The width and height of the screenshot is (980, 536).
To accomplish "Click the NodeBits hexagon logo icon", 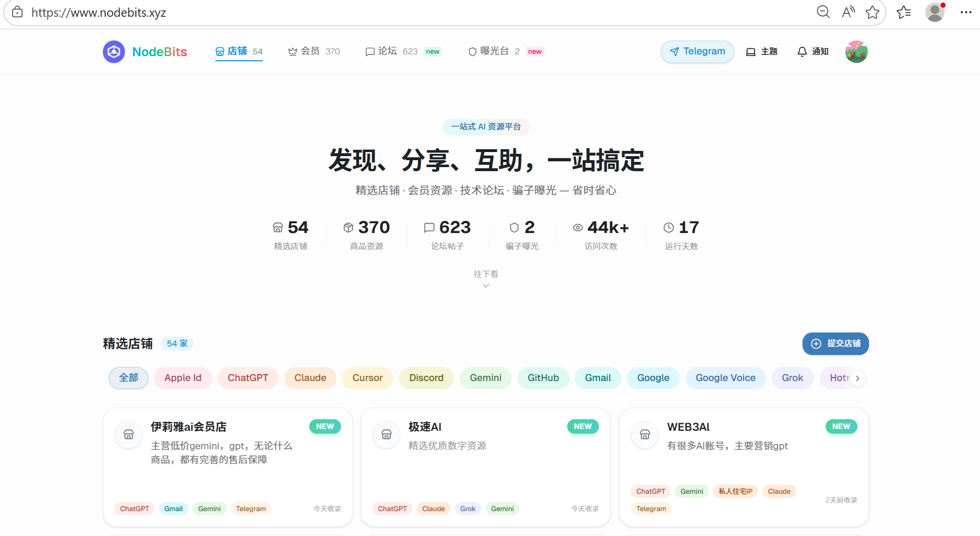I will (x=114, y=52).
